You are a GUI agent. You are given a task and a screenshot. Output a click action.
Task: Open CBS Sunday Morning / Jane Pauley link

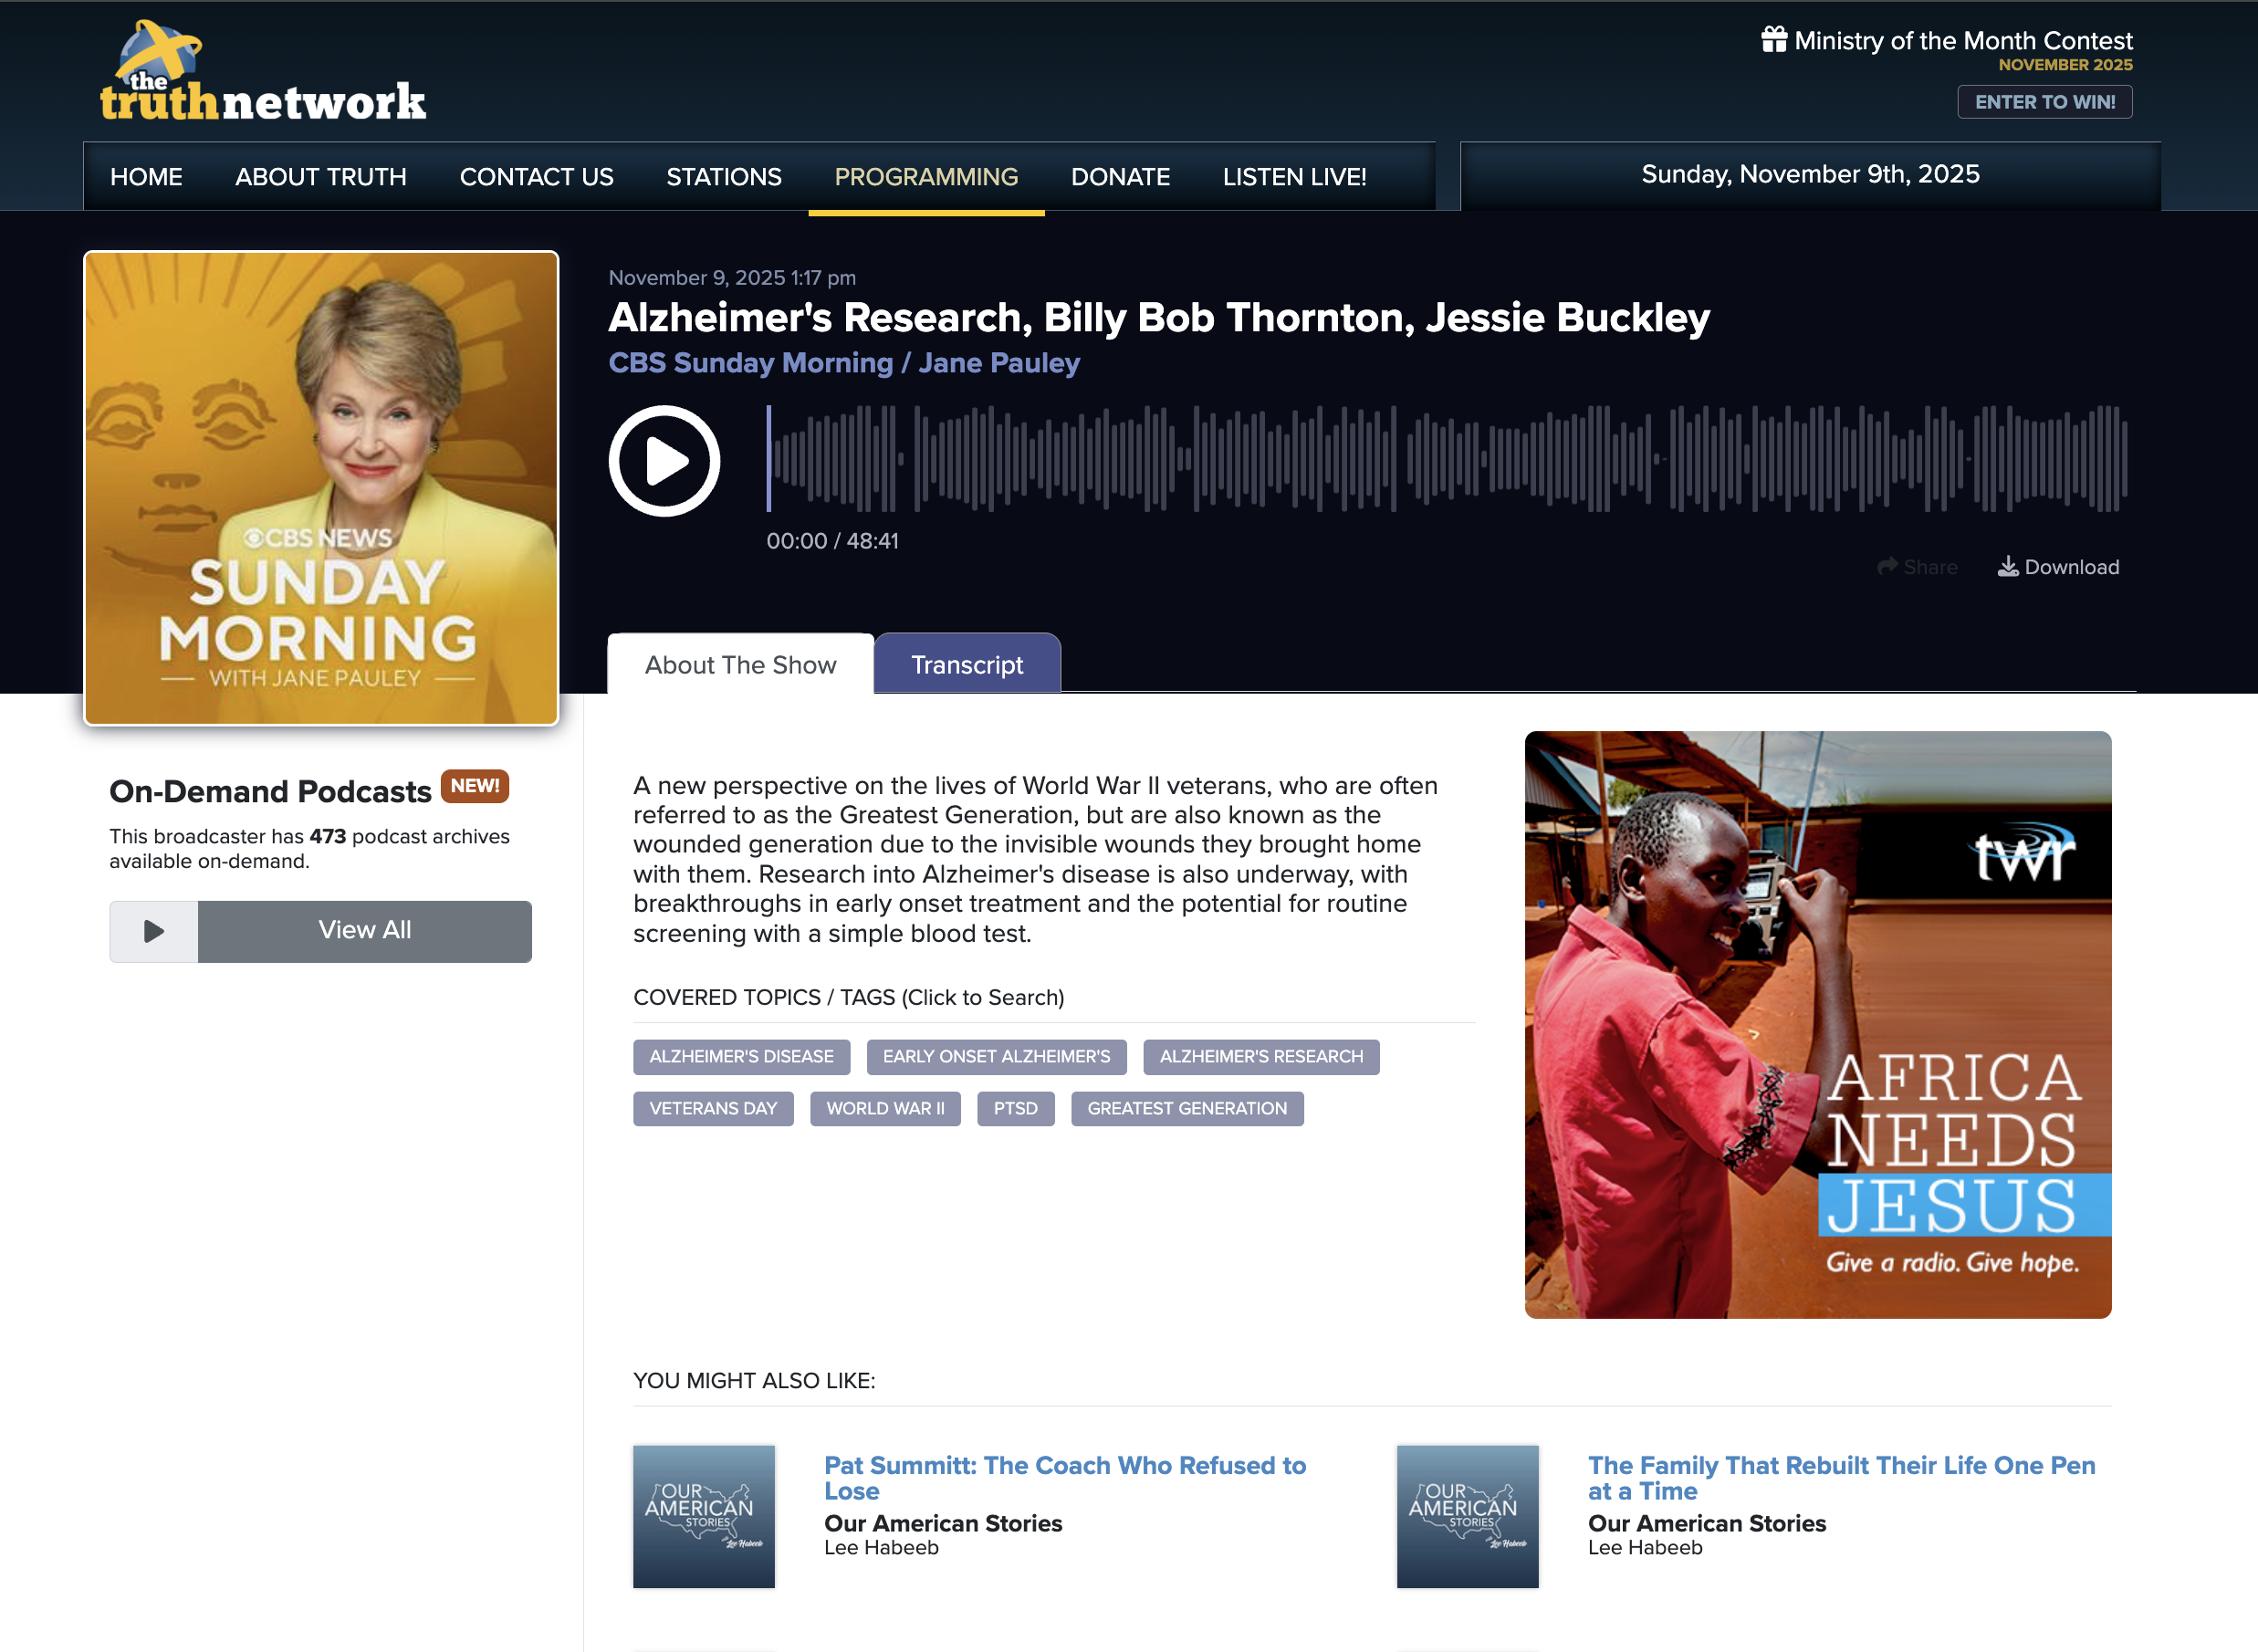coord(844,363)
